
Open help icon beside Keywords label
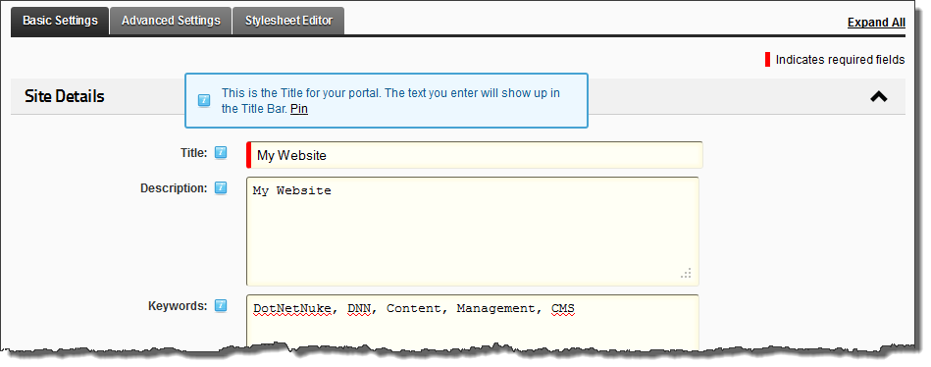(x=221, y=306)
